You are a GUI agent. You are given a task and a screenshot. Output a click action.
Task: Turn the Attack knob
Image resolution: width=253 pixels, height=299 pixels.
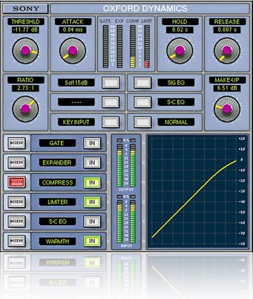tap(73, 51)
